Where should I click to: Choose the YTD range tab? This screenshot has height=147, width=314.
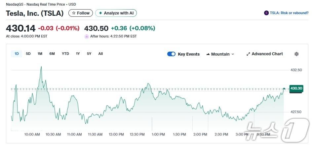[x=65, y=54]
